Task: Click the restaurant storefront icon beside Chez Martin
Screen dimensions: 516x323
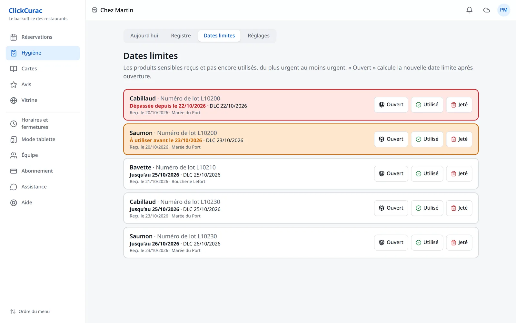Action: pyautogui.click(x=94, y=10)
